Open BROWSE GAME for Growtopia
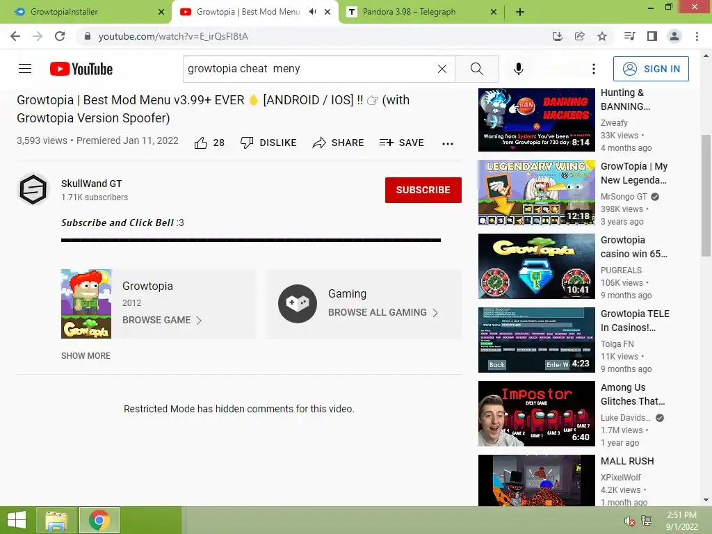Image resolution: width=712 pixels, height=534 pixels. pyautogui.click(x=162, y=320)
